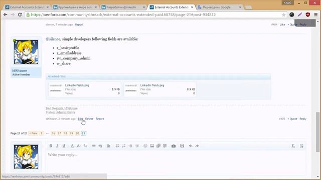
Task: Toggle underline formatting in reply editor
Action: (64, 145)
